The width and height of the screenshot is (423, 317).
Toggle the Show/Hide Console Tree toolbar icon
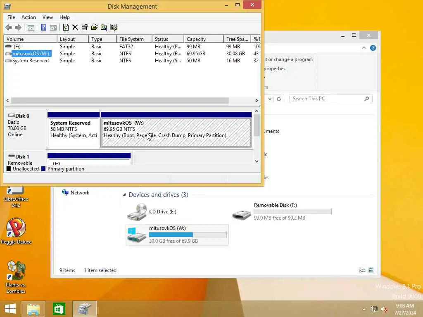tap(31, 28)
